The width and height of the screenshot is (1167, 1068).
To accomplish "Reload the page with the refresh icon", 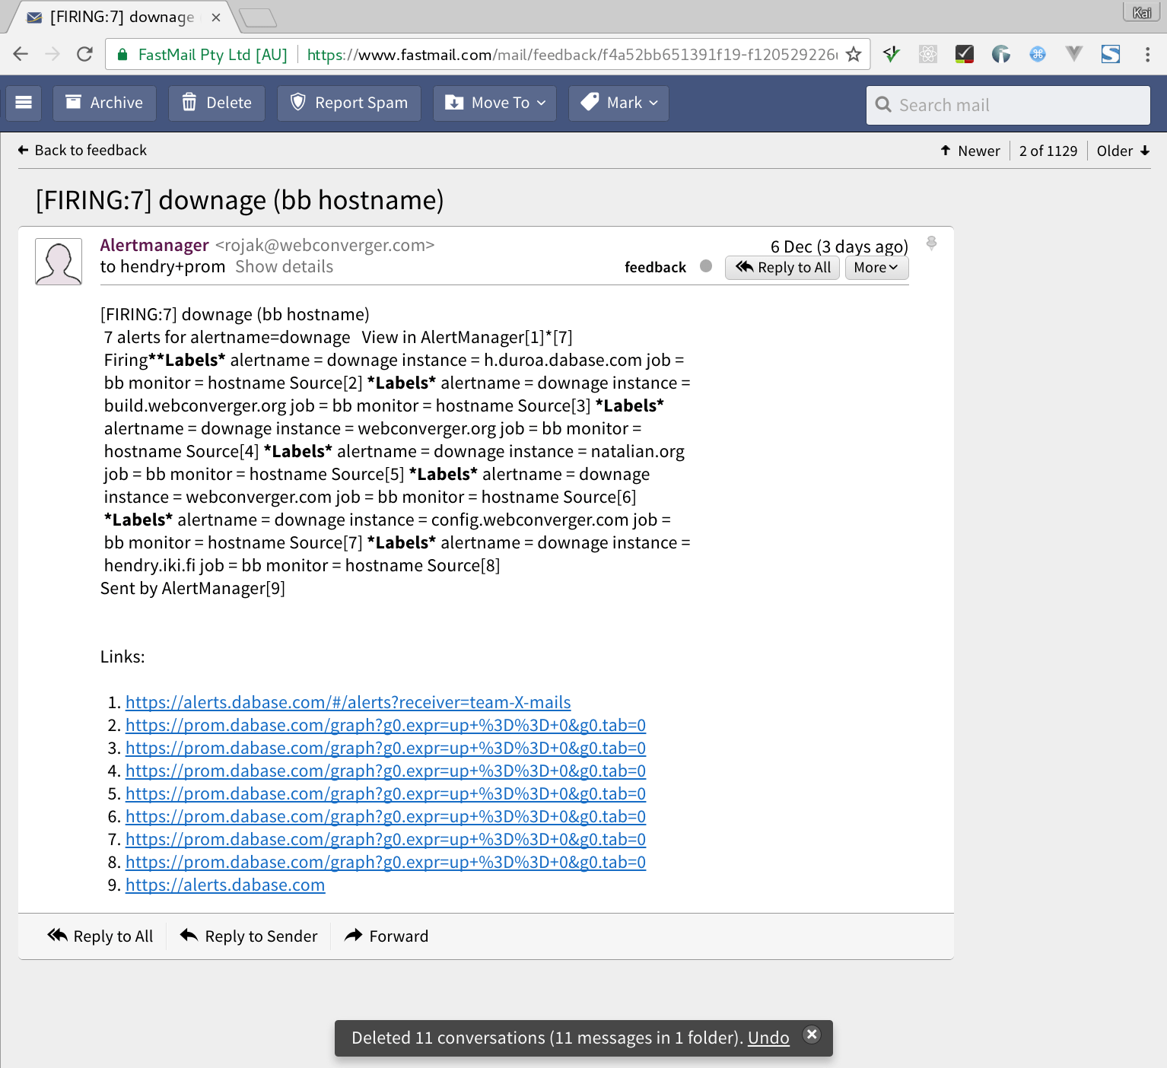I will pyautogui.click(x=84, y=54).
